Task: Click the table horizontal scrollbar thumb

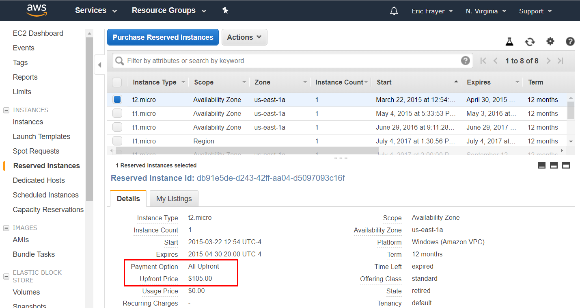Action: coord(247,151)
